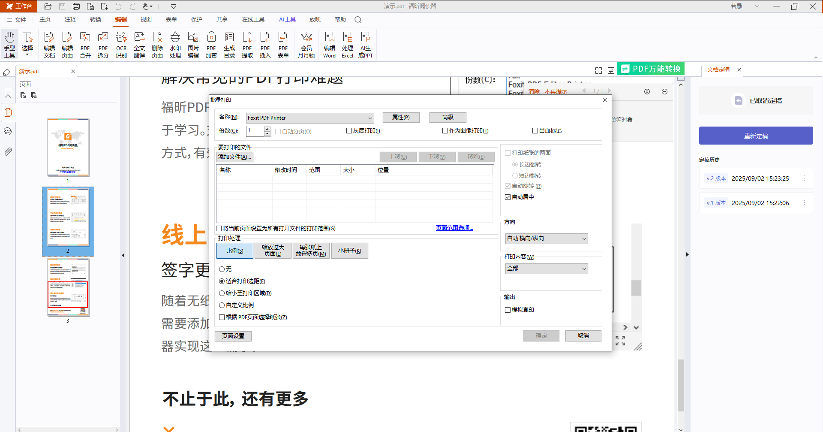Open the bookmark panel in left sidebar
The image size is (823, 432).
8,93
